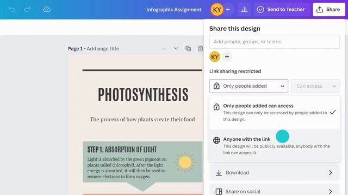348x195 pixels.
Task: Click the Share button
Action: [x=329, y=10]
